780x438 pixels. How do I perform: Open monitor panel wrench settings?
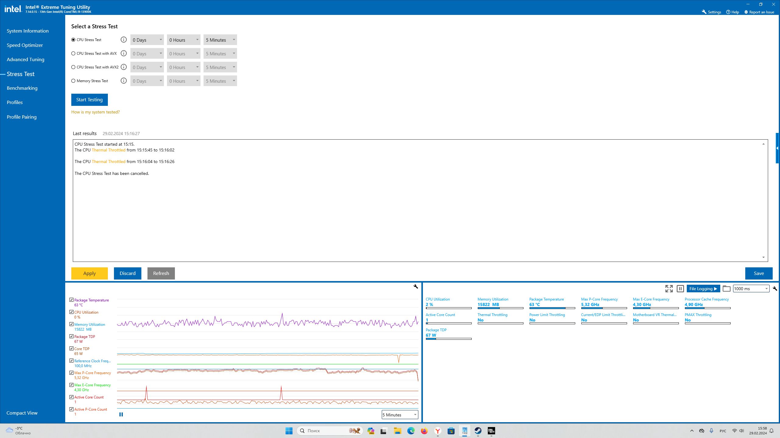pyautogui.click(x=775, y=289)
